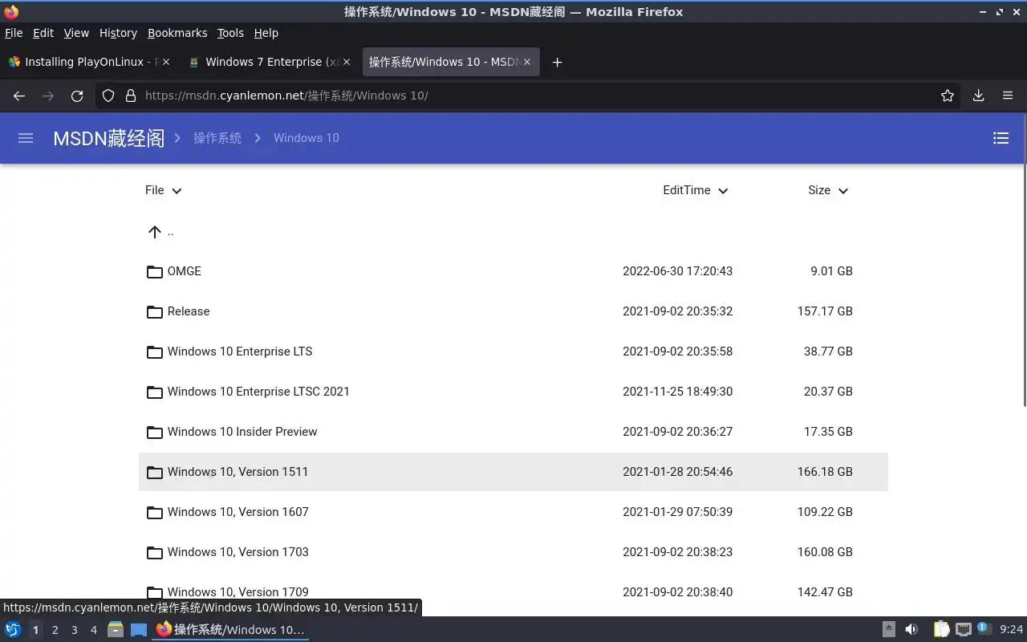Viewport: 1027px width, 642px height.
Task: Open the Bookmarks menu
Action: 177,33
